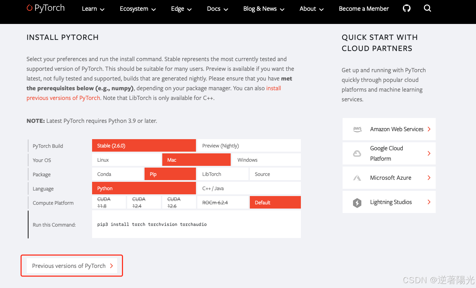Click the Google Cloud Platform cloud icon

tap(357, 153)
